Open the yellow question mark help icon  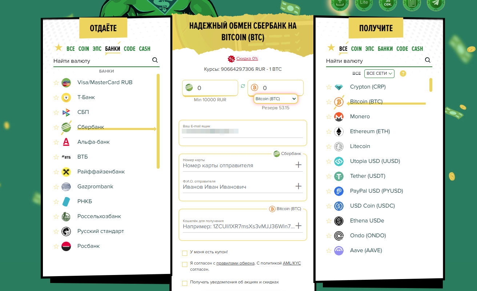click(x=403, y=73)
